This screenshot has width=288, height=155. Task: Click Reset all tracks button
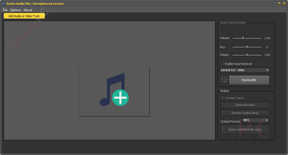(245, 105)
